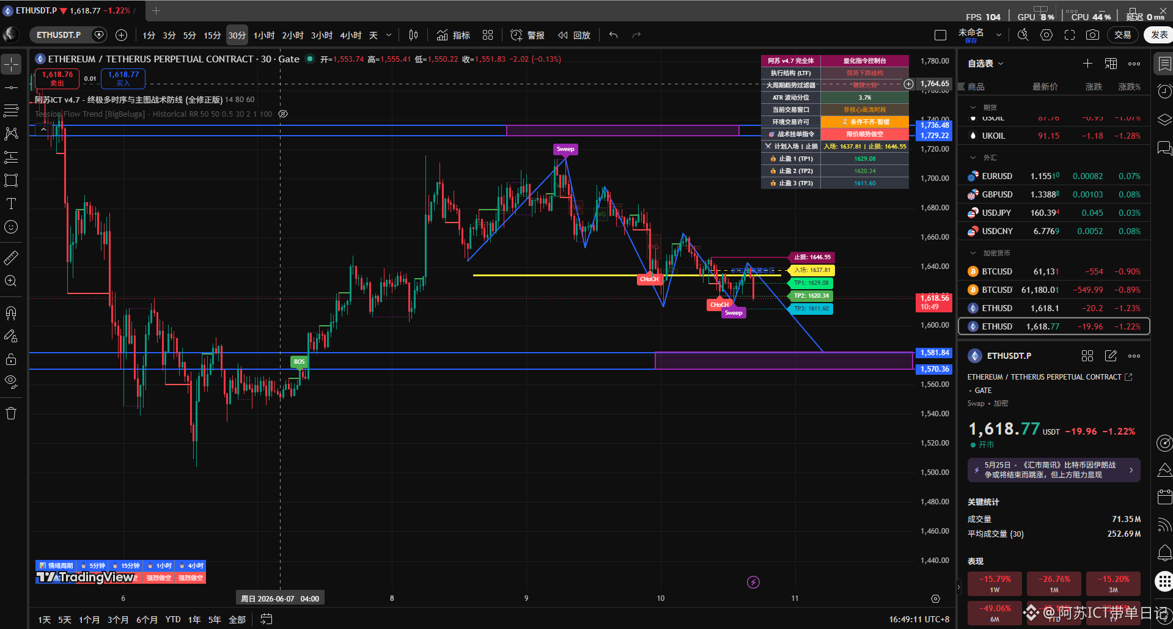Viewport: 1173px width, 629px height.
Task: Open the 指标 indicators dialog
Action: (x=454, y=35)
